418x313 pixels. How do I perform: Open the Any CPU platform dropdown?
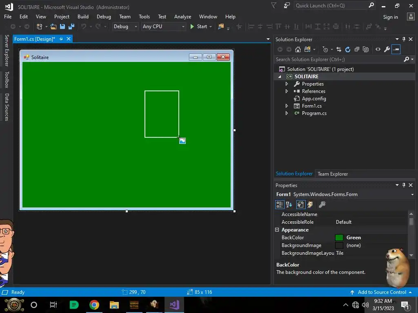click(x=183, y=26)
